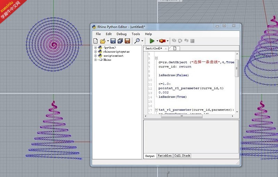This screenshot has width=278, height=177.
Task: Open dropdown arrow beside the Open folder icon
Action: (x=108, y=41)
